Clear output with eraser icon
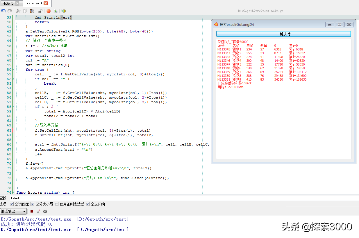The height and width of the screenshot is (238, 359). coord(38,211)
